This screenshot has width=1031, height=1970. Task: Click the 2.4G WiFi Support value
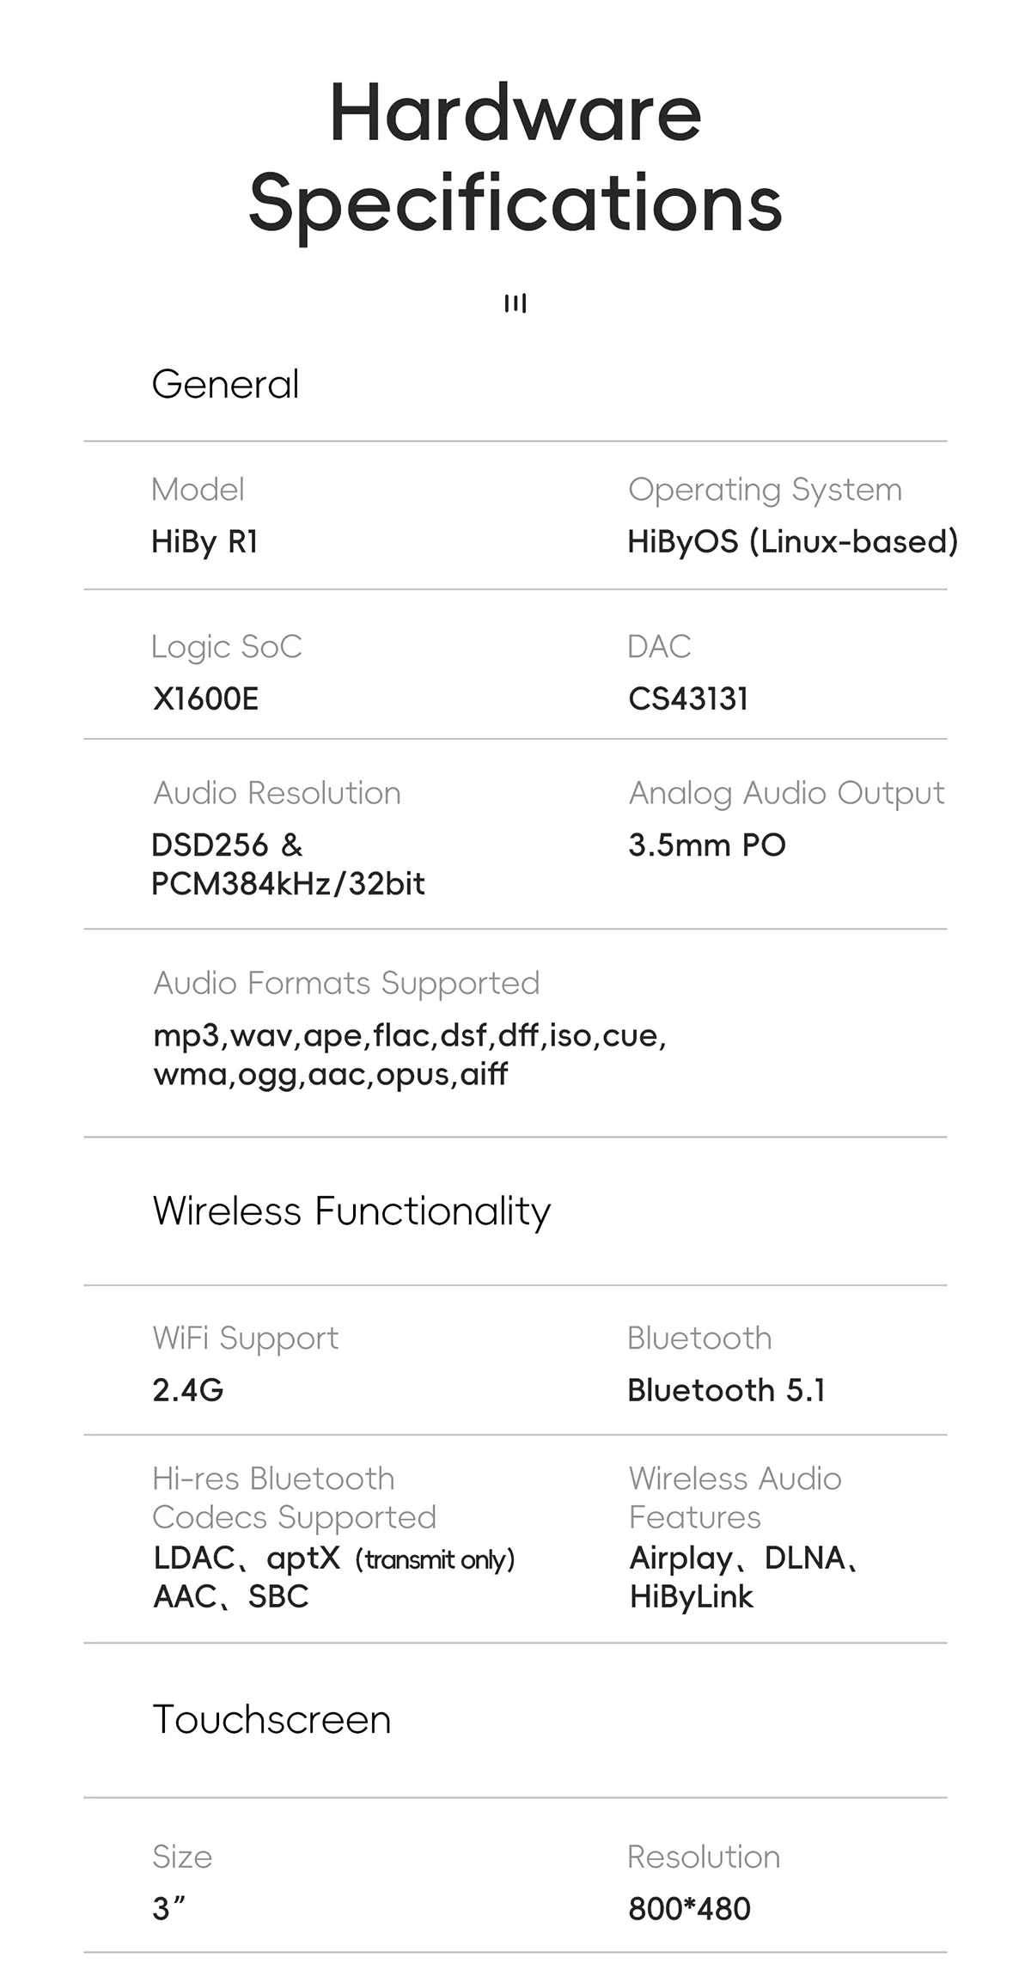[x=188, y=1390]
